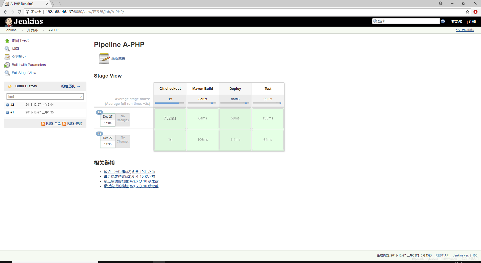Collapse build history trend minus icon
481x263 pixels.
(x=78, y=86)
